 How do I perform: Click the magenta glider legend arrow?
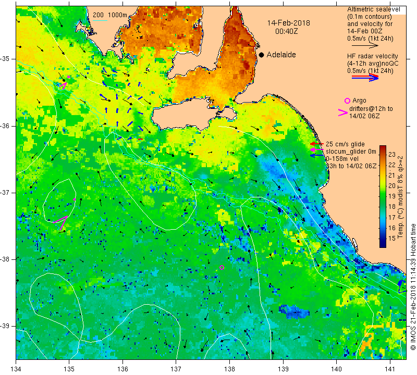317,150
